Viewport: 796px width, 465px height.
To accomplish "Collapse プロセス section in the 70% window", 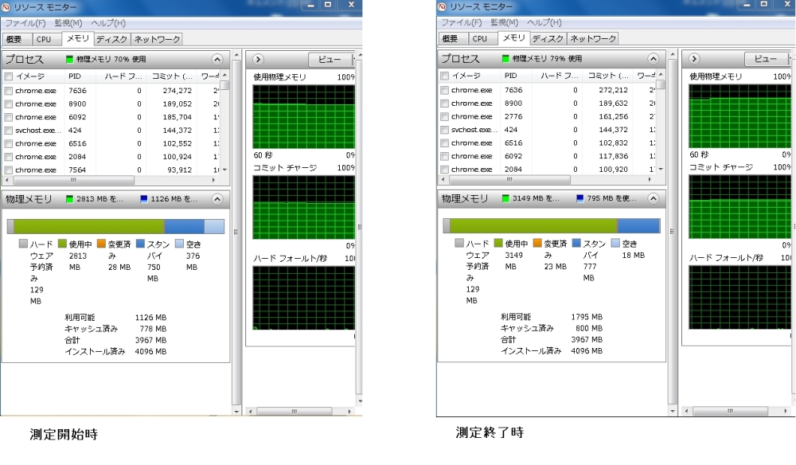I will click(x=217, y=59).
